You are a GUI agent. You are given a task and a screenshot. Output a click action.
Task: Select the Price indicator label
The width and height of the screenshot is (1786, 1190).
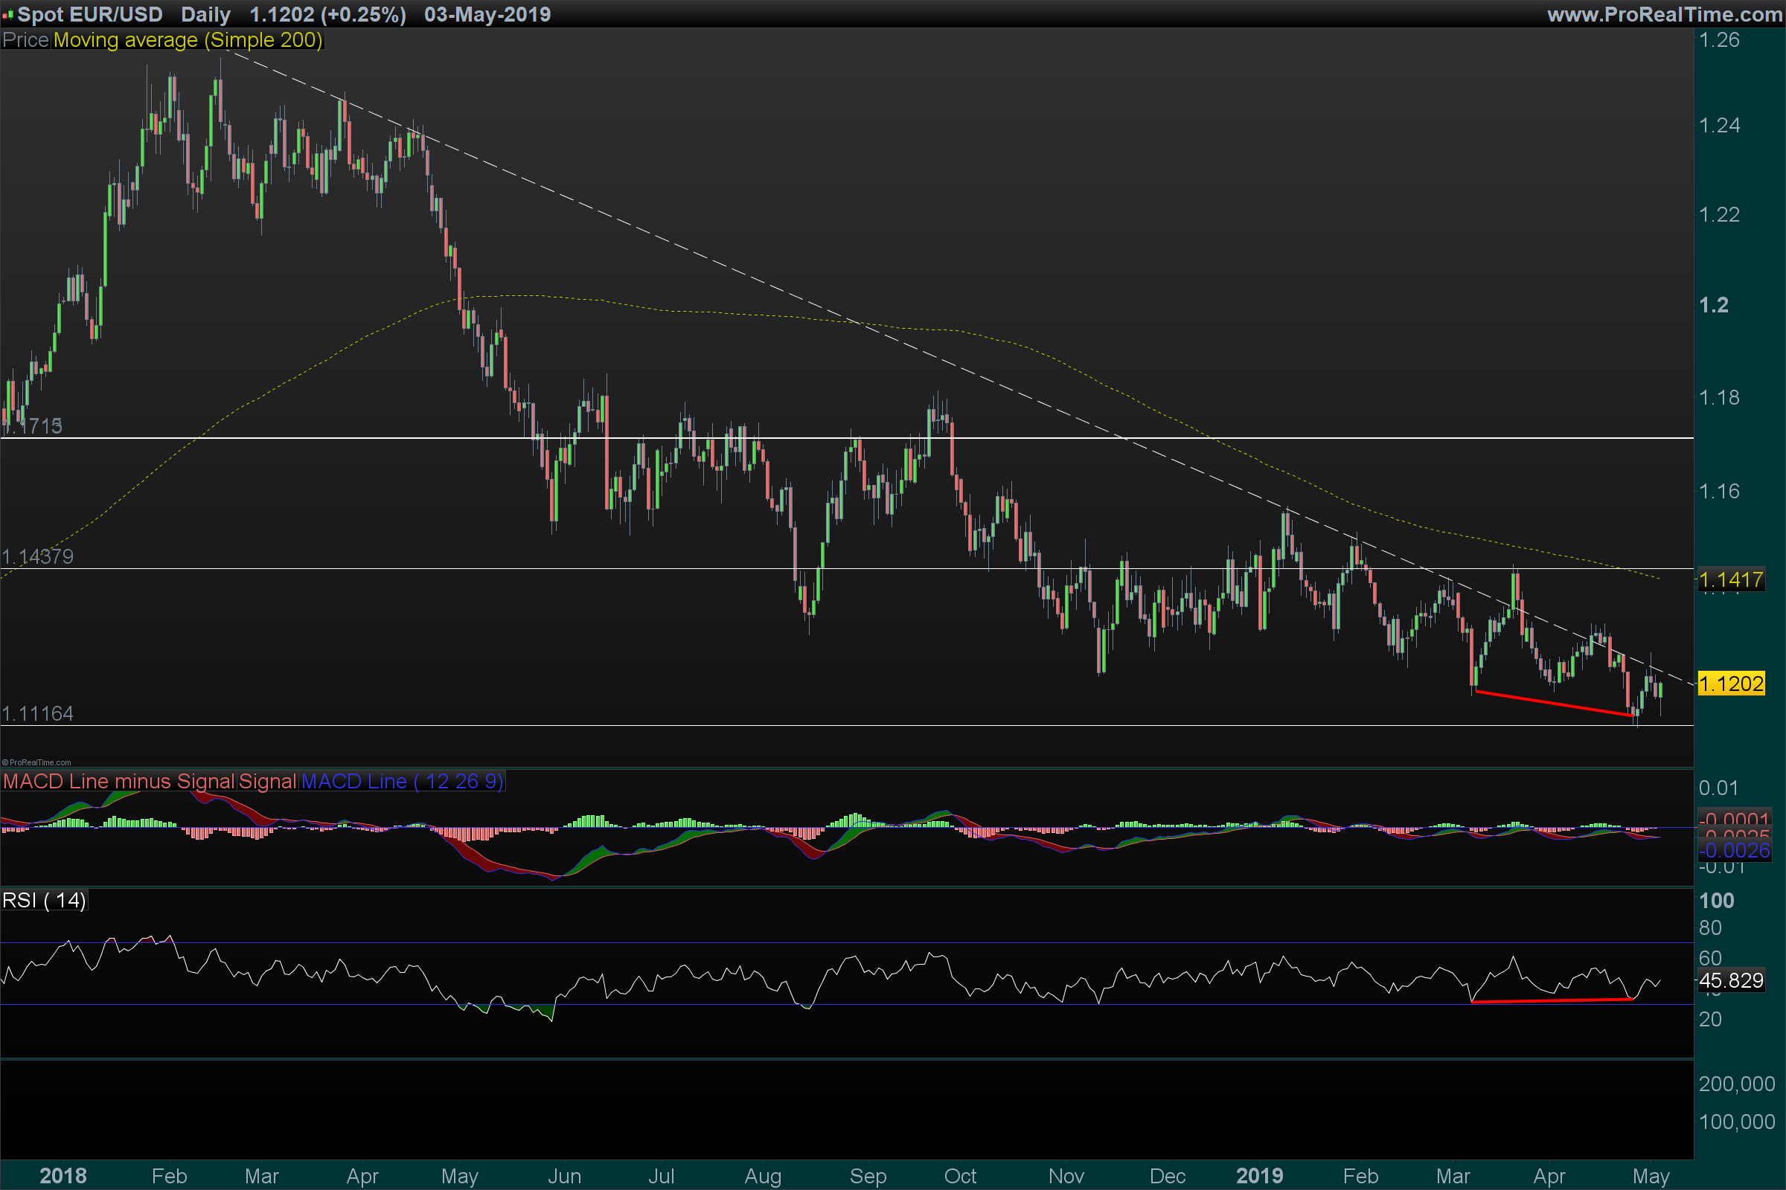(26, 40)
